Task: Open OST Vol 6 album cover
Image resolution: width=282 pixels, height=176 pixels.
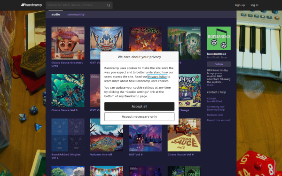Action: click(x=145, y=138)
